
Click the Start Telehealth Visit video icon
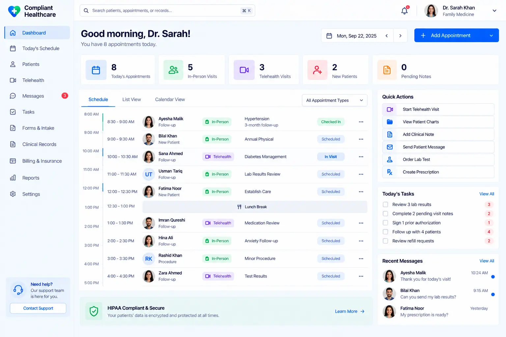(390, 109)
